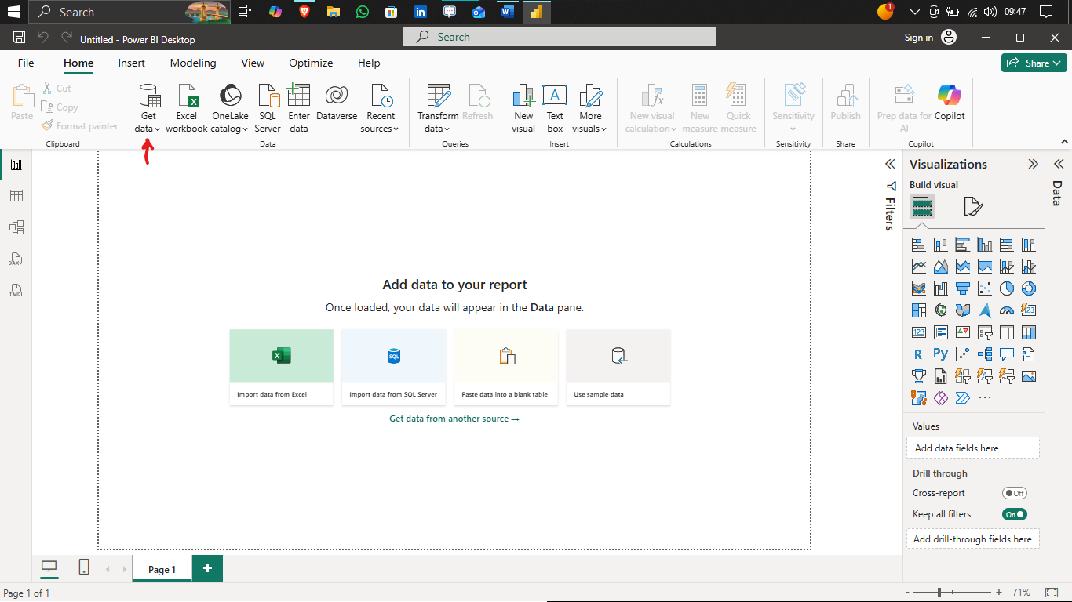Select the Scatter chart visual
1072x602 pixels.
985,288
